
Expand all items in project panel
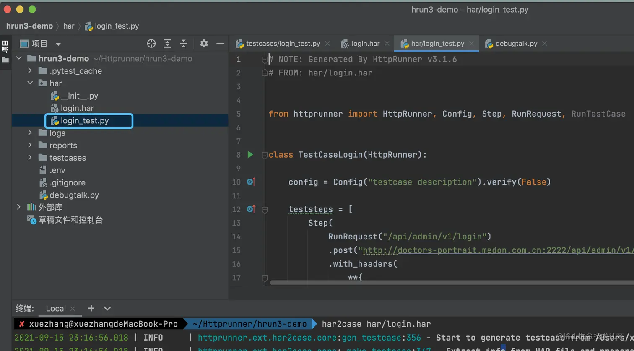[167, 44]
